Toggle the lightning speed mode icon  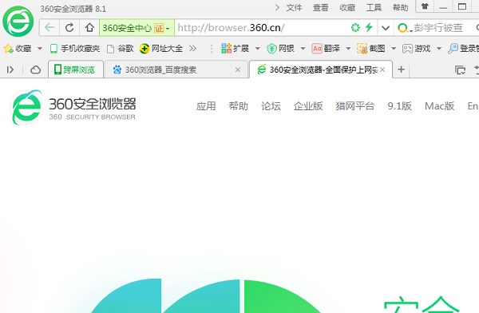369,27
